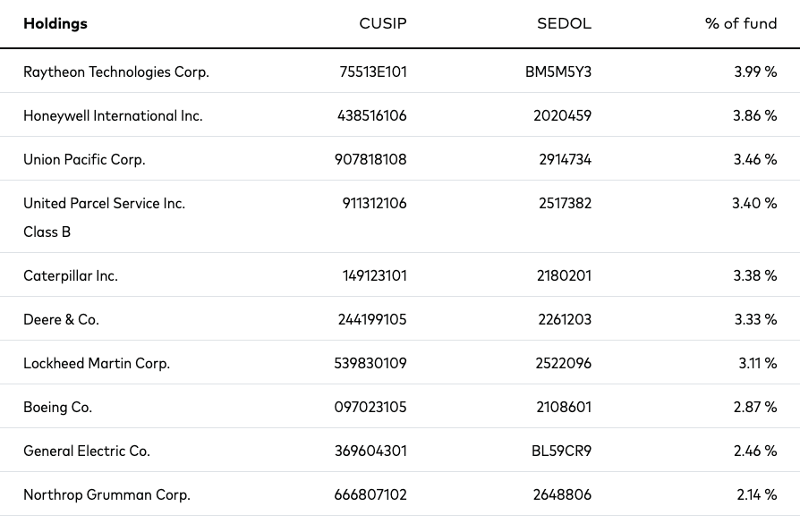Click the CUSIP column header
The height and width of the screenshot is (523, 800).
pos(383,23)
